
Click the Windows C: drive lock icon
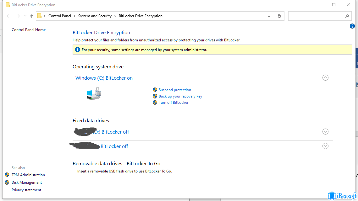click(94, 93)
